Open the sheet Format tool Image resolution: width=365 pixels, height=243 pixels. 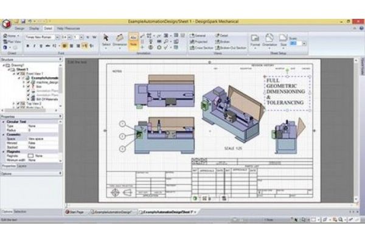coord(255,40)
